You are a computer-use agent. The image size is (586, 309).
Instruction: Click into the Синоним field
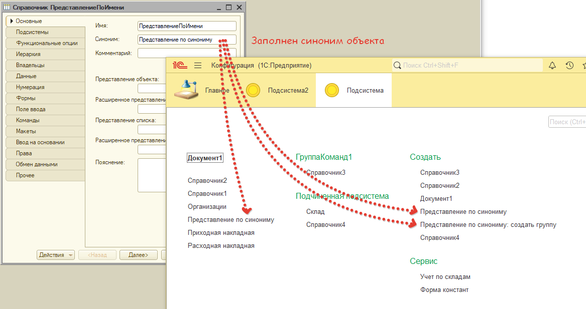187,40
